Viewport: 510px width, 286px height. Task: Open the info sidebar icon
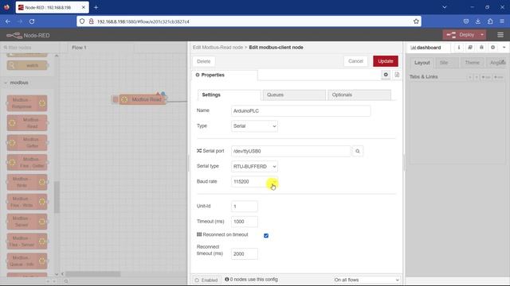(x=459, y=48)
